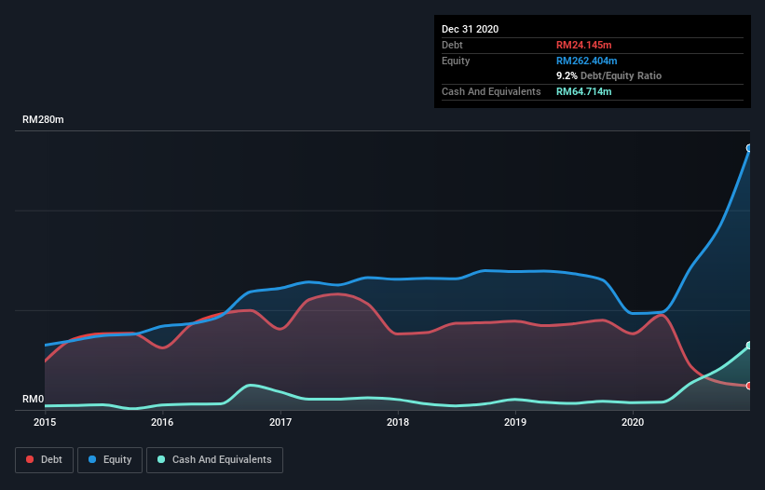The height and width of the screenshot is (490, 765).
Task: Click the 2020 x-axis label
Action: (633, 422)
